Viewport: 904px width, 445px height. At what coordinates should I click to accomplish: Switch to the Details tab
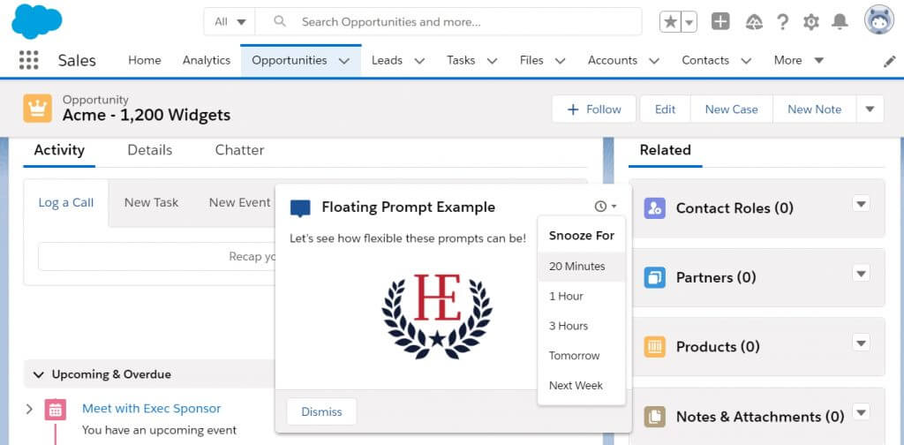click(x=150, y=150)
